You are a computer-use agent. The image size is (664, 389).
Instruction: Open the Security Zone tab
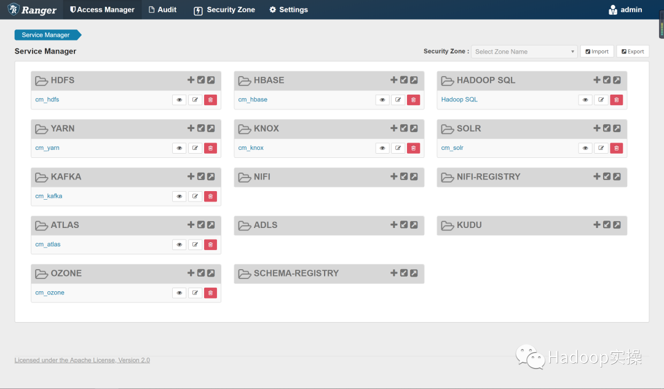click(x=224, y=10)
